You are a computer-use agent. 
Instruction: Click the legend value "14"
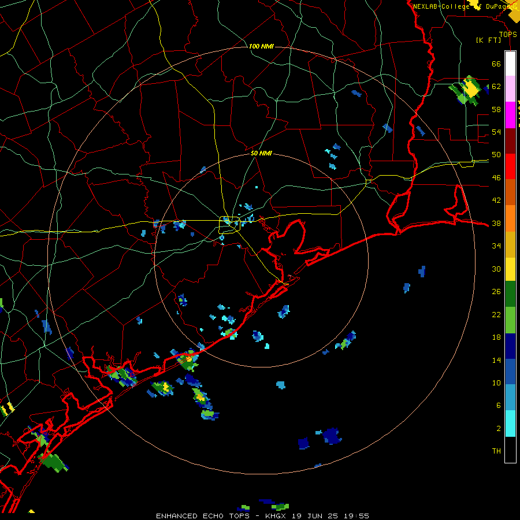pos(496,360)
